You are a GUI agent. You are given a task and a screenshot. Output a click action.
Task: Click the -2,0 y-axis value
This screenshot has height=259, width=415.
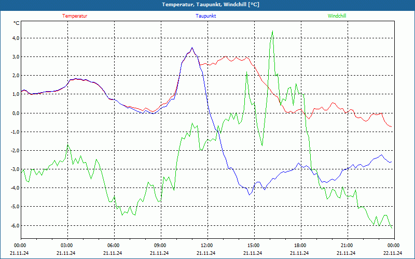(x=15, y=151)
